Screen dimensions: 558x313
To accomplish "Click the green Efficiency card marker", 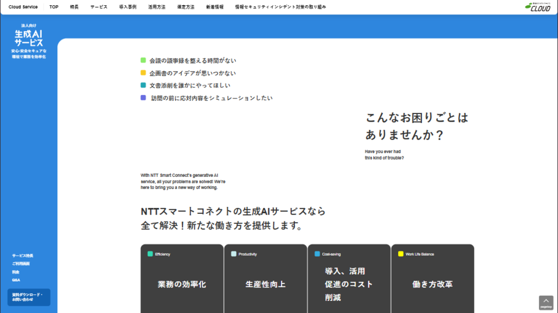I will pos(150,254).
